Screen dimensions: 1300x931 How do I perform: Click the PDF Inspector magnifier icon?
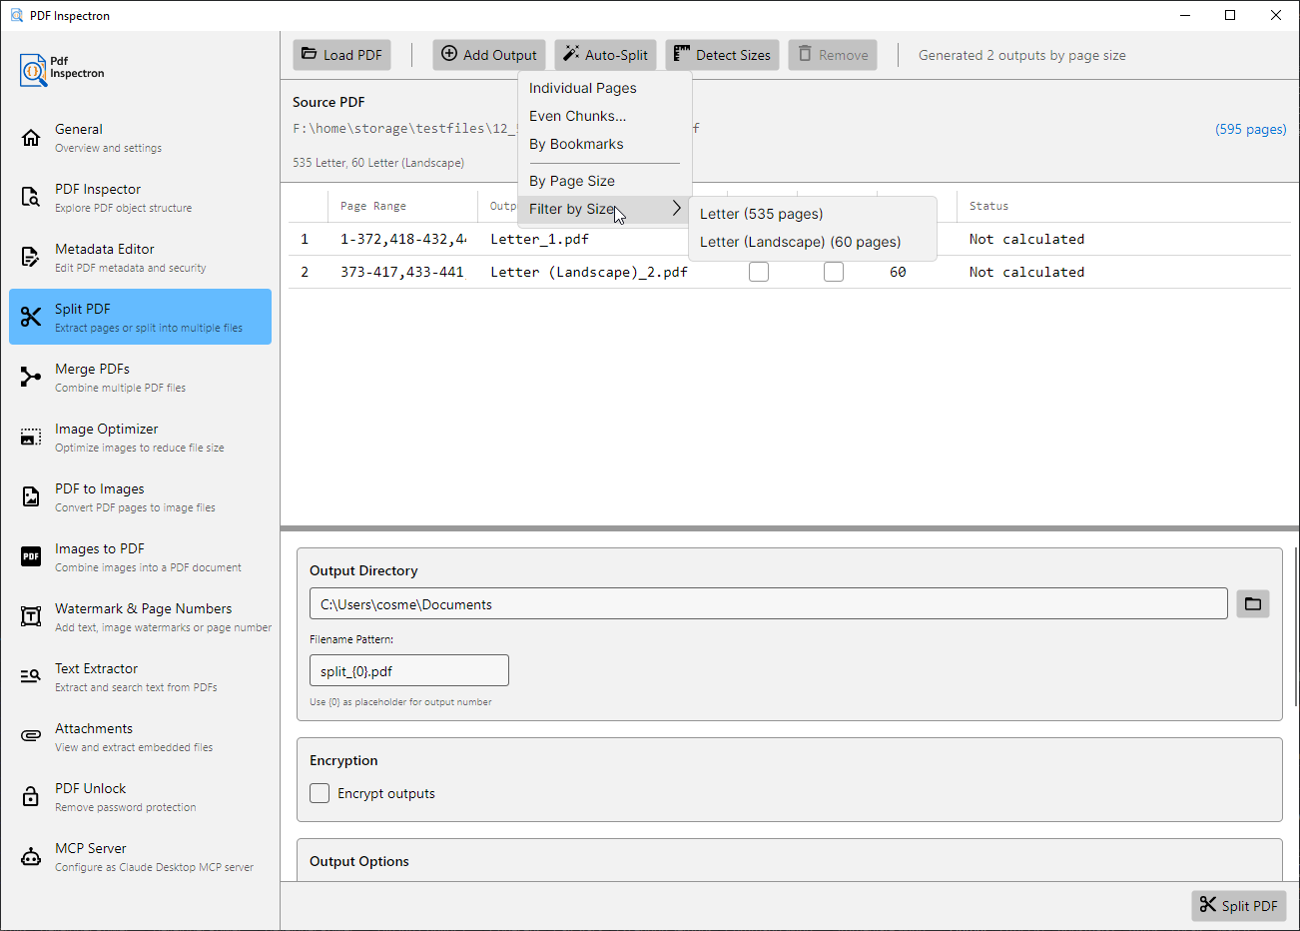click(31, 197)
